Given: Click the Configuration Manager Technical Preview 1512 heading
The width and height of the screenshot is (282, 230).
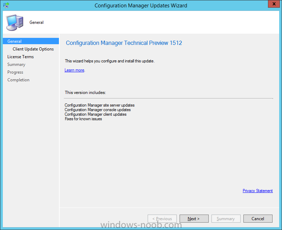Looking at the screenshot, I should (124, 43).
